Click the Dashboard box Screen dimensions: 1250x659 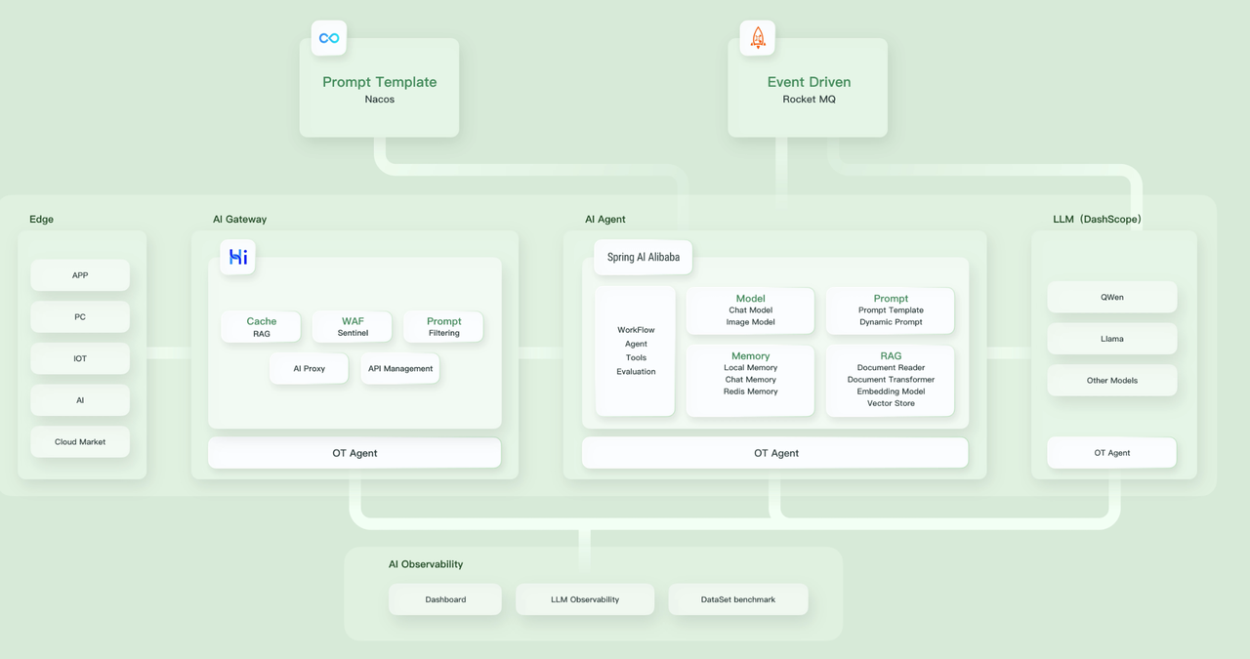445,599
